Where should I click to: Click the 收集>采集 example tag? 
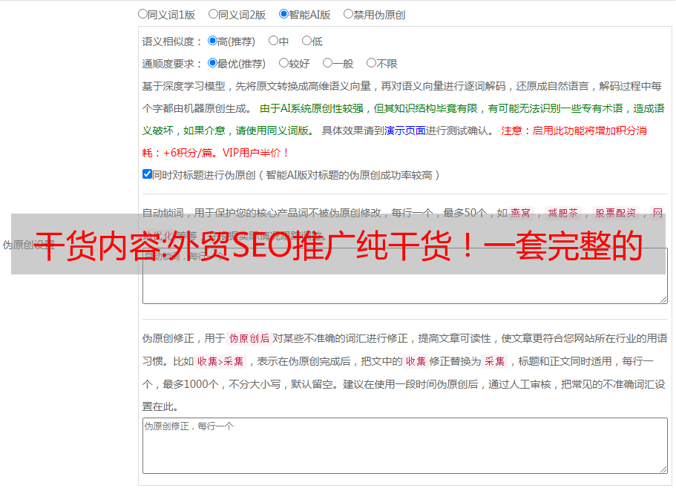coord(220,361)
